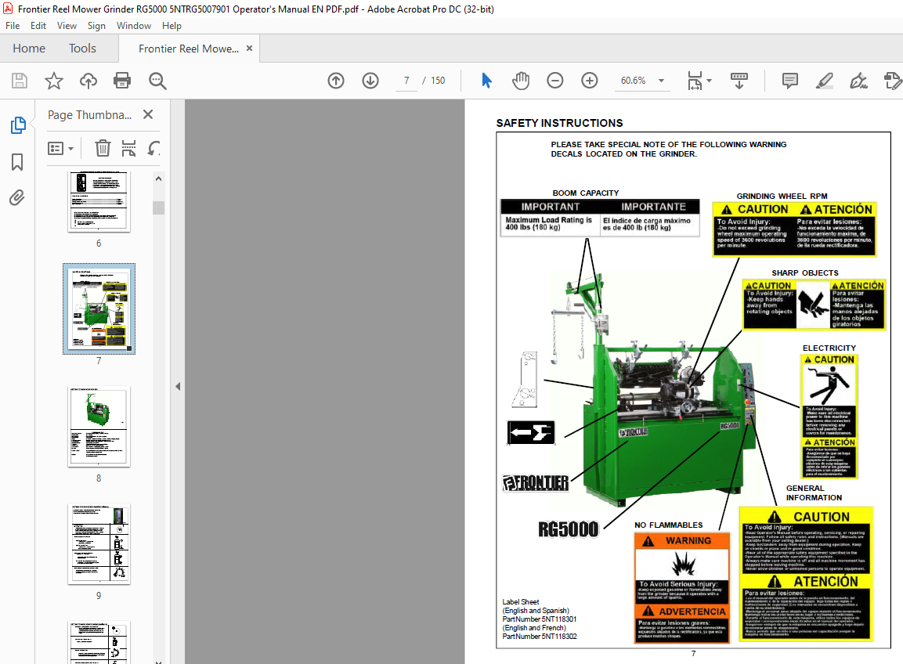Click the Save file icon
This screenshot has width=903, height=664.
point(20,81)
